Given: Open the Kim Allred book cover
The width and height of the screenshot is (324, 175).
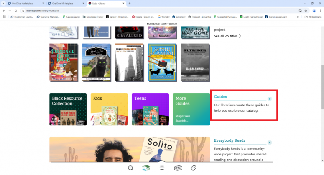Looking at the screenshot, I should [129, 32].
